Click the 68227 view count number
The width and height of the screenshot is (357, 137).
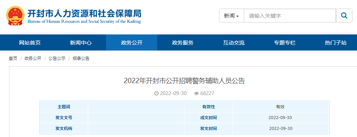click(207, 93)
